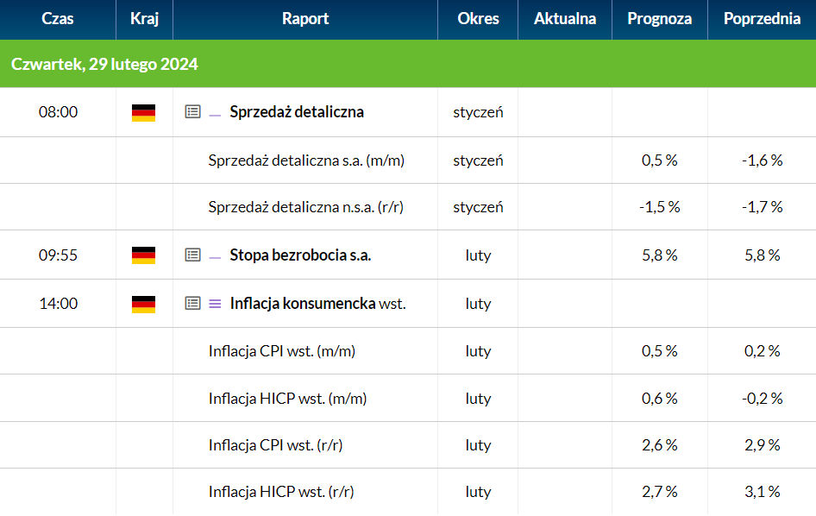Image resolution: width=816 pixels, height=516 pixels.
Task: Click German flag in 08:00 row
Action: [144, 113]
